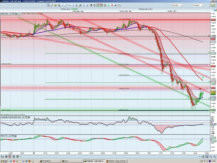217x163 pixels.
Task: Select the long trend line tool
Action: (66, 6)
